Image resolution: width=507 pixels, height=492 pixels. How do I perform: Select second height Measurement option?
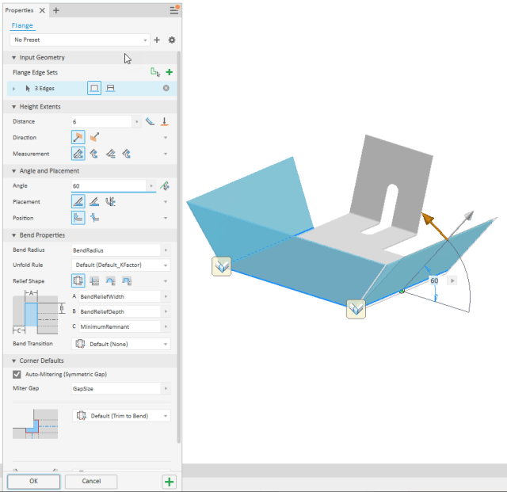[94, 154]
